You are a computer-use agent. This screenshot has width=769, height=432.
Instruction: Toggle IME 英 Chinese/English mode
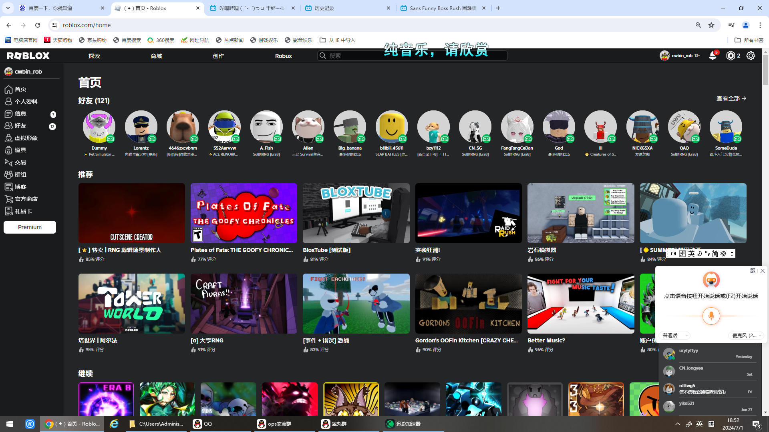pos(691,254)
